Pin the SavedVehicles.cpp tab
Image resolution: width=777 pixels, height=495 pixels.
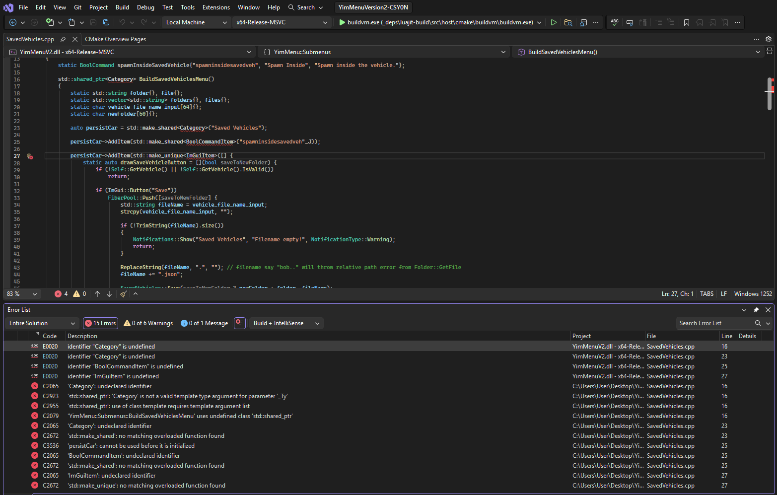coord(63,39)
